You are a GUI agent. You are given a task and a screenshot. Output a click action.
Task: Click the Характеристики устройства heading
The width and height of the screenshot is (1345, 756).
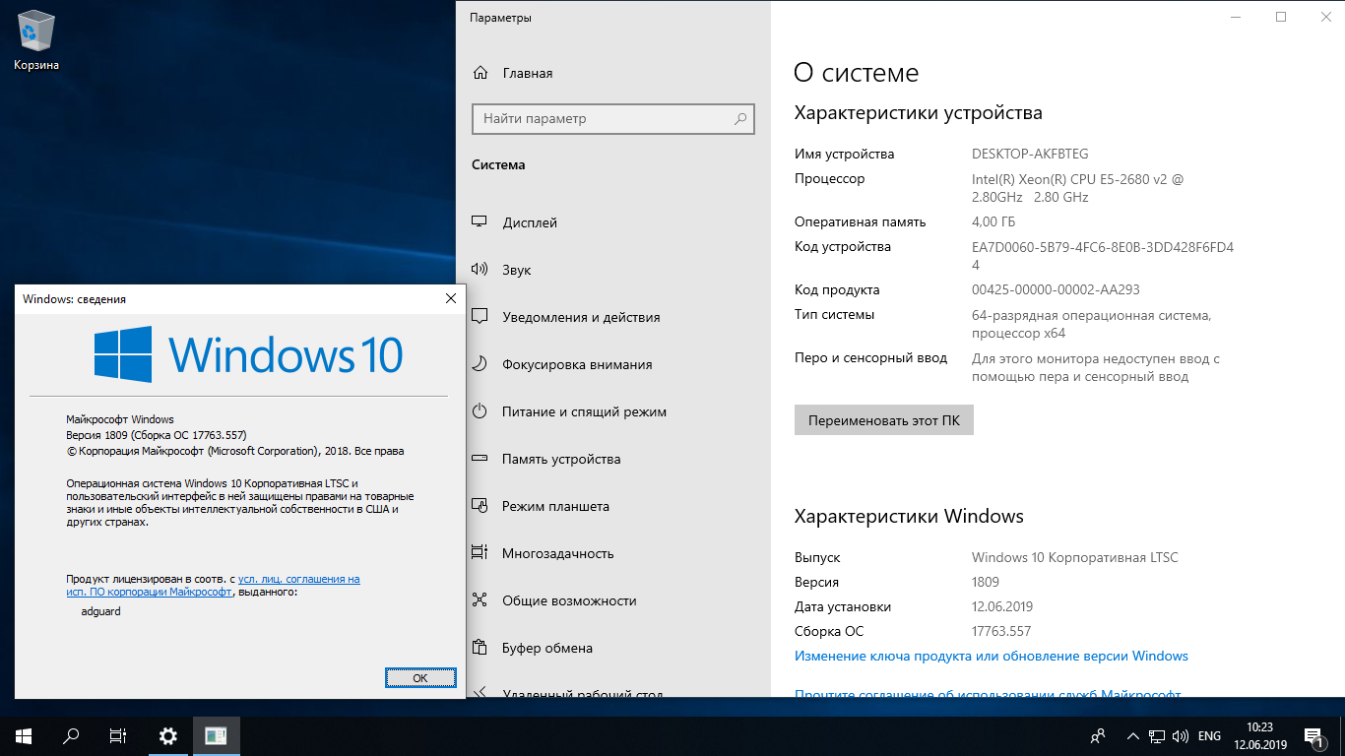pos(919,113)
